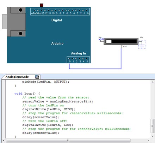This screenshot has width=155, height=143.
Task: Select Analog In pin 0
Action: tap(69, 59)
